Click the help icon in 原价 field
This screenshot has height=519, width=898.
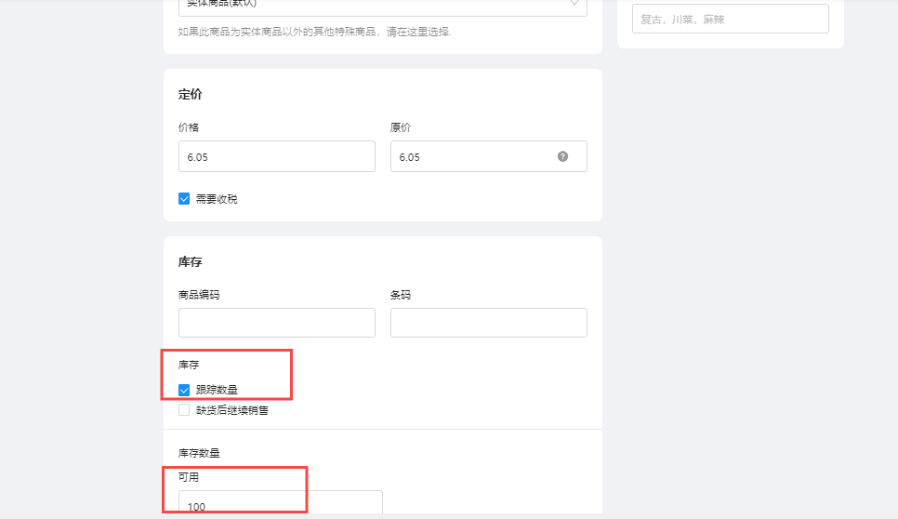(562, 156)
